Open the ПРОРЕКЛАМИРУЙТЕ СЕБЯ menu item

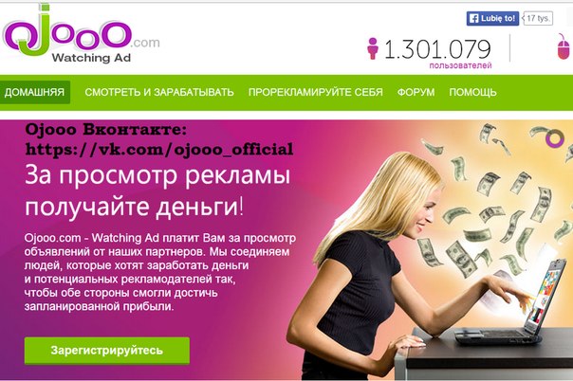tap(316, 92)
